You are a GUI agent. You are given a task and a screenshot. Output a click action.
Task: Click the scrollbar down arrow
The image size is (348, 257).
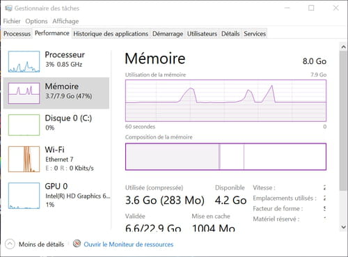pos(343,227)
